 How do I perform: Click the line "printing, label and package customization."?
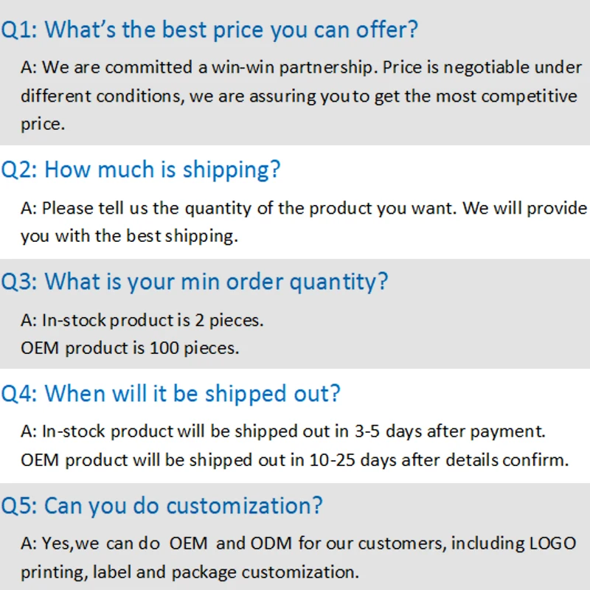pyautogui.click(x=190, y=572)
